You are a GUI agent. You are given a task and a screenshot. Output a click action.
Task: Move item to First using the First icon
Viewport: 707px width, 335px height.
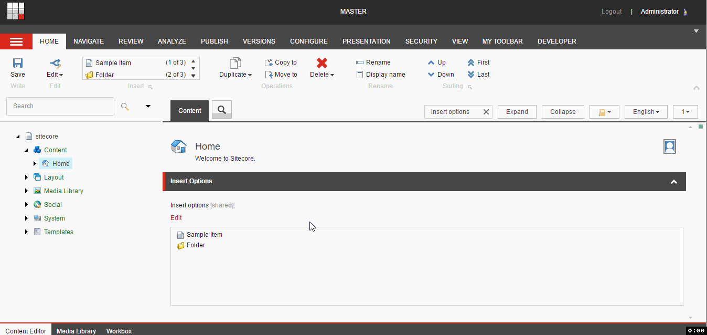470,62
